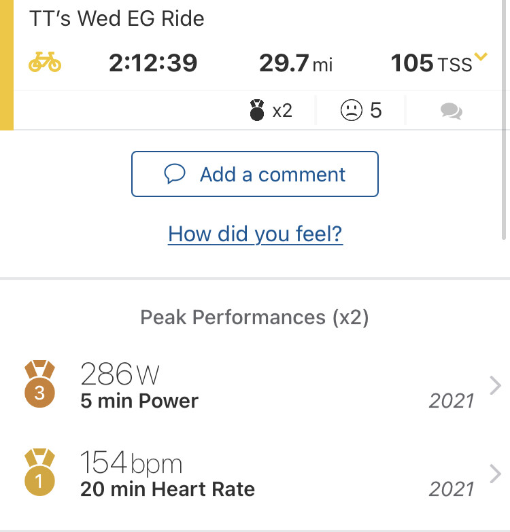The image size is (510, 532).
Task: Select the 286 W power value
Action: point(119,374)
